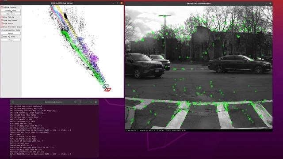Toggle the Show KeyFrames checkbox
The width and height of the screenshot is (283, 159).
click(x=2, y=20)
